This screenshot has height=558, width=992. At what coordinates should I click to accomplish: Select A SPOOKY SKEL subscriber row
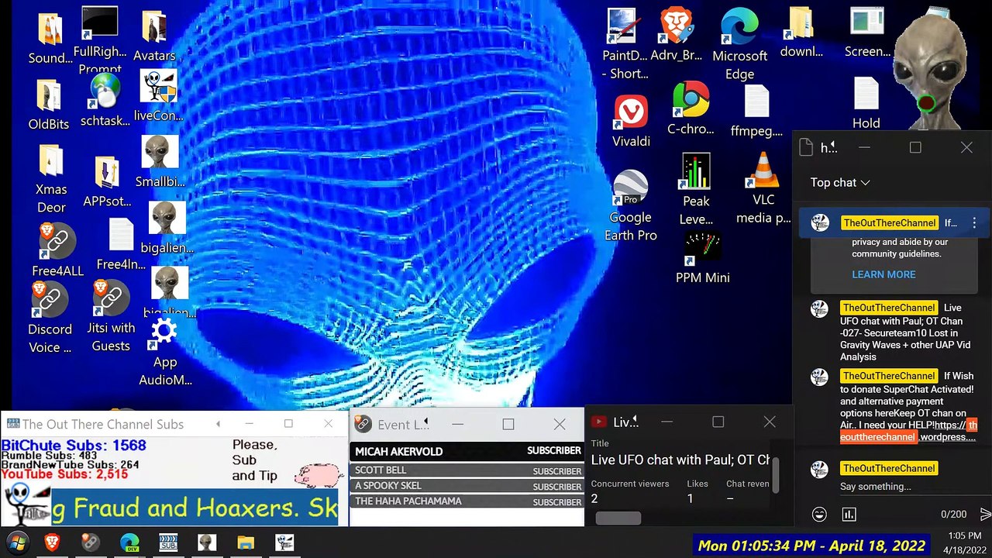[x=467, y=486]
